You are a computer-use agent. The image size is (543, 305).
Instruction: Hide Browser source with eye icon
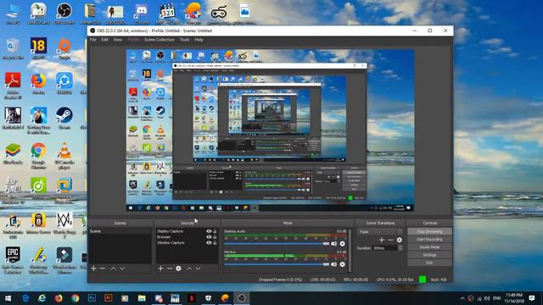click(209, 237)
